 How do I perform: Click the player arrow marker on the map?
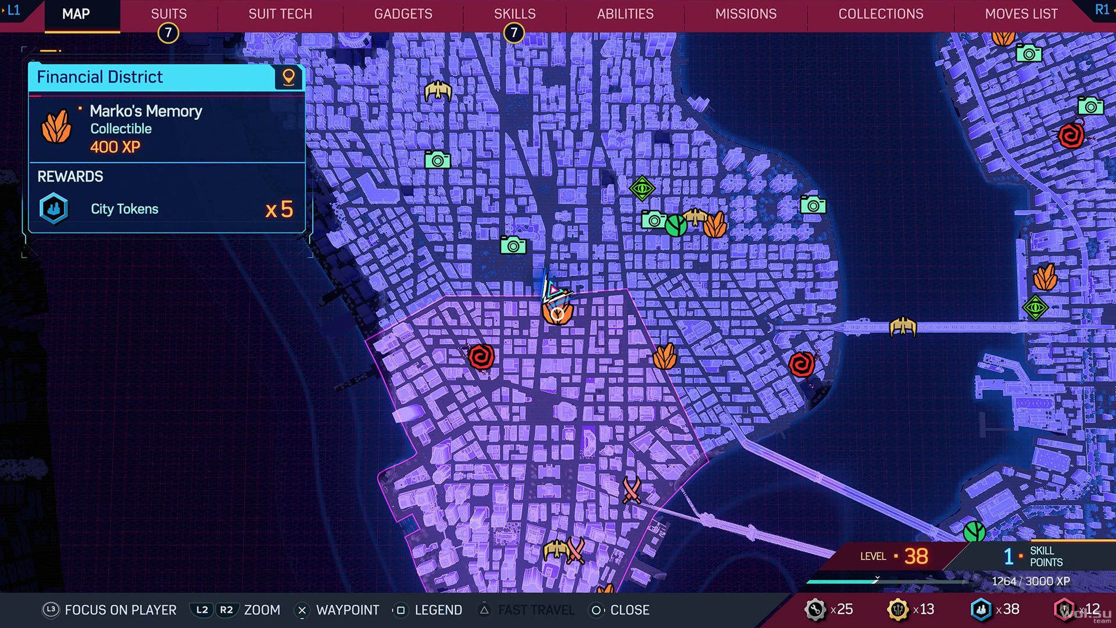(x=552, y=289)
